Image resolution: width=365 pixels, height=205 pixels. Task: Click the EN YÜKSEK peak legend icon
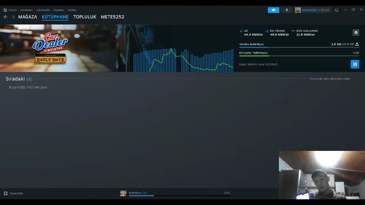click(267, 31)
